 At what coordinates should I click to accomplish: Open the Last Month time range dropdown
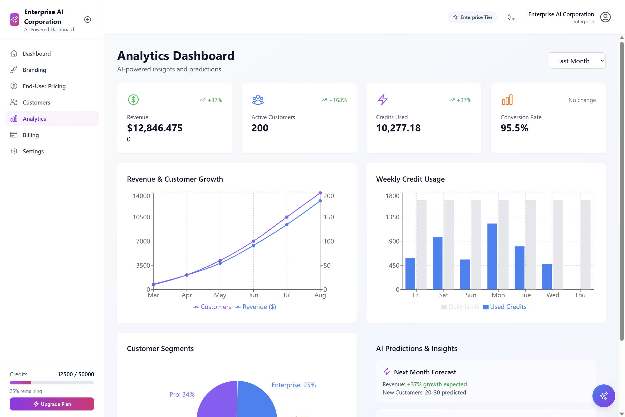click(x=577, y=61)
